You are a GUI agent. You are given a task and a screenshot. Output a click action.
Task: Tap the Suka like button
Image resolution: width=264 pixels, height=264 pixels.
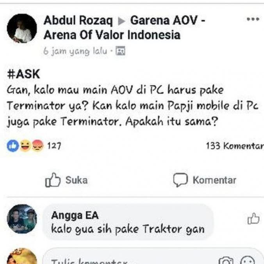(66, 180)
